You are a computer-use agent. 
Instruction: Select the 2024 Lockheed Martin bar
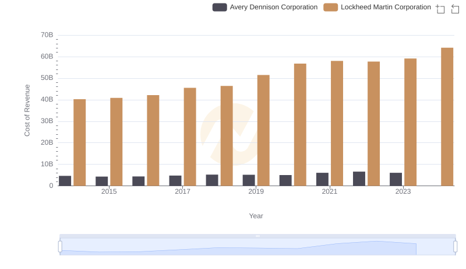pyautogui.click(x=447, y=117)
